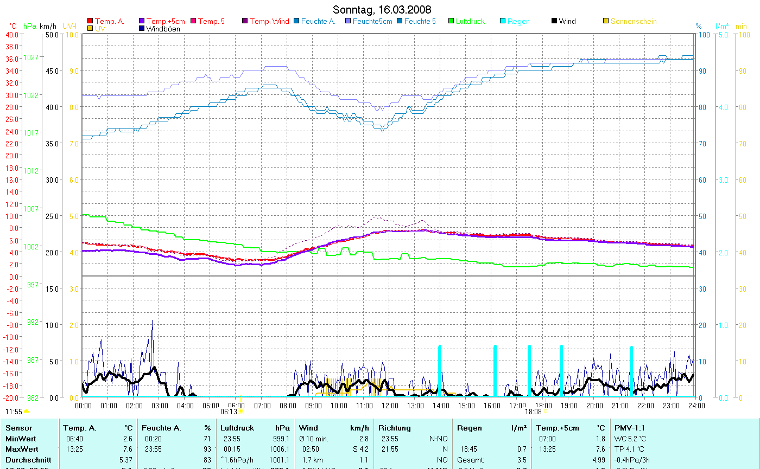
Task: Select the Temp. Wind legend label
Action: tap(269, 22)
